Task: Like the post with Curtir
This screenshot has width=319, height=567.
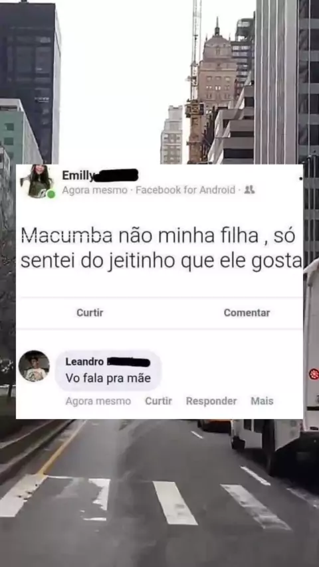Action: (90, 313)
